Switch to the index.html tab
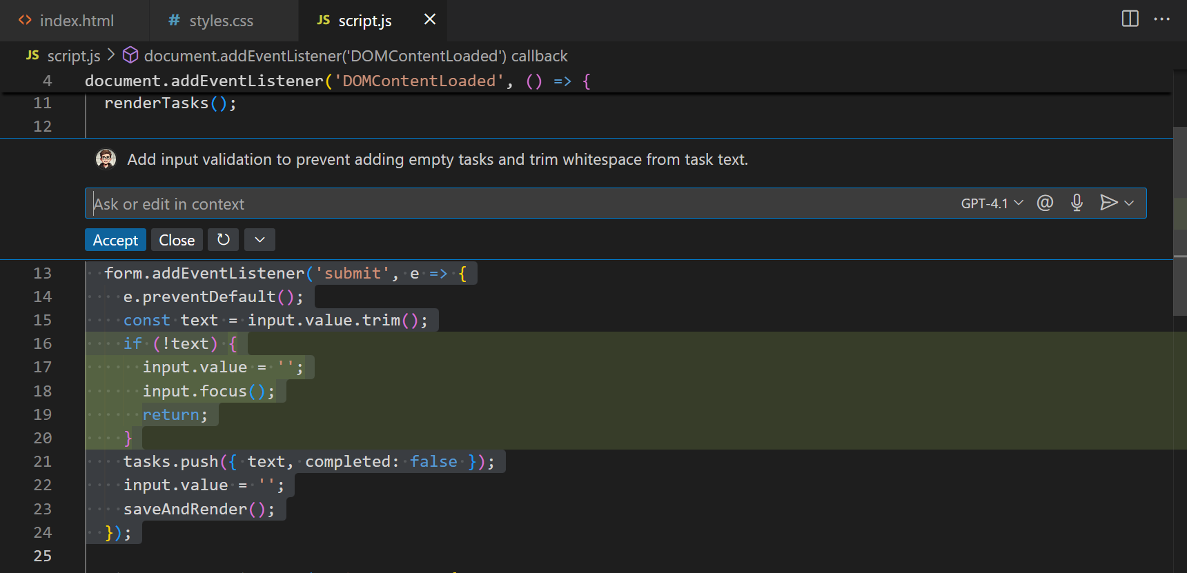 [76, 21]
